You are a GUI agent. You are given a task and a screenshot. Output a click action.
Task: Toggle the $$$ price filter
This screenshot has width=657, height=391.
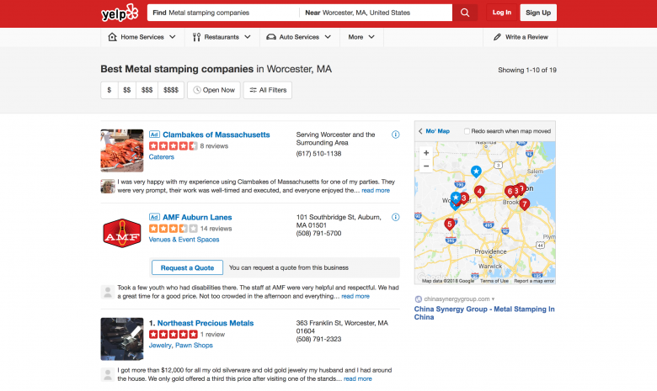point(147,90)
